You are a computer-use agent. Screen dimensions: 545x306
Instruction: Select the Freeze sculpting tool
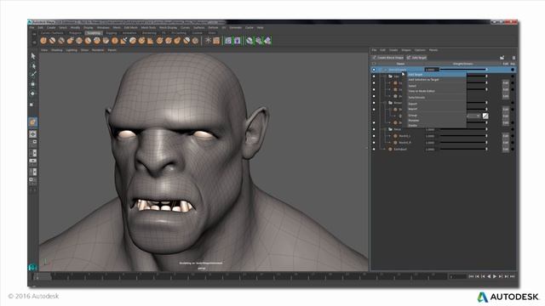click(x=195, y=41)
